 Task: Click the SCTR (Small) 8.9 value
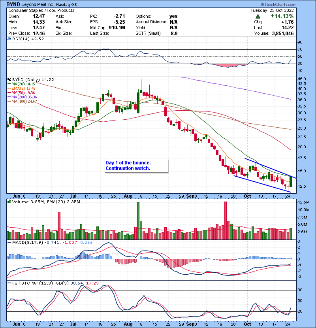pyautogui.click(x=174, y=33)
